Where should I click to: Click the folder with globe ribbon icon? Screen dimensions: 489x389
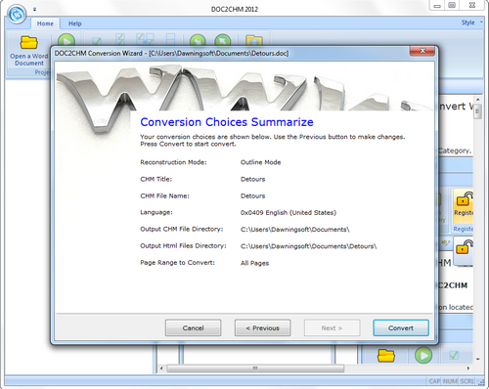coord(254,41)
